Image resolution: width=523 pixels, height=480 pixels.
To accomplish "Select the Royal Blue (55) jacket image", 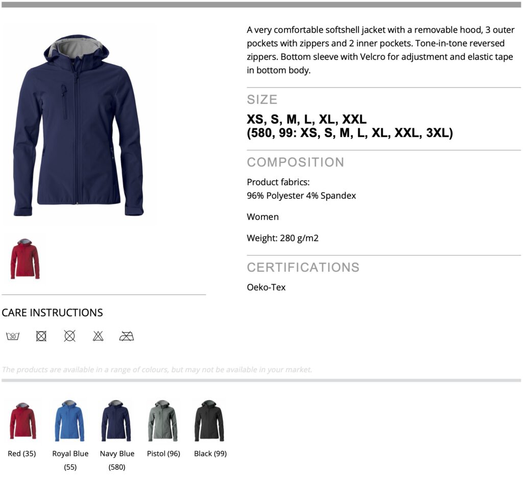I will (69, 421).
